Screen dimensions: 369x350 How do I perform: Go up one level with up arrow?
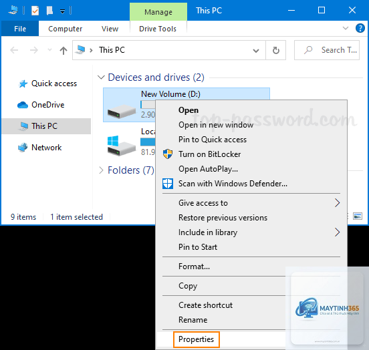(64, 50)
